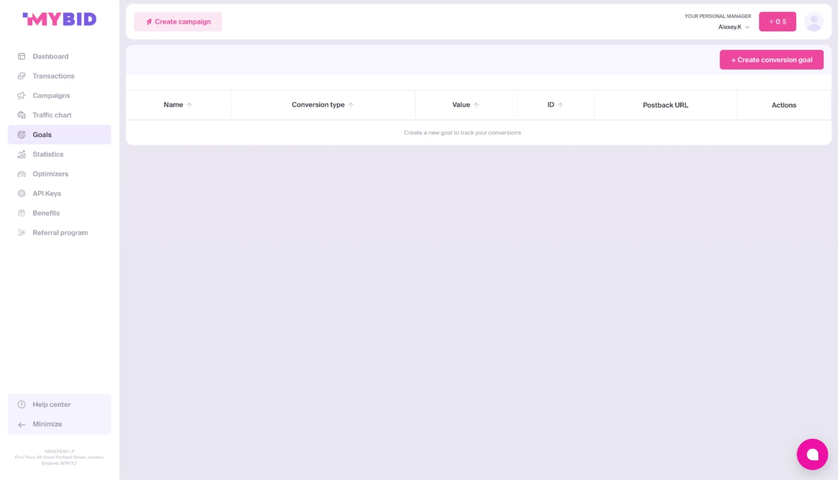Open the chat support bubble

[812, 454]
